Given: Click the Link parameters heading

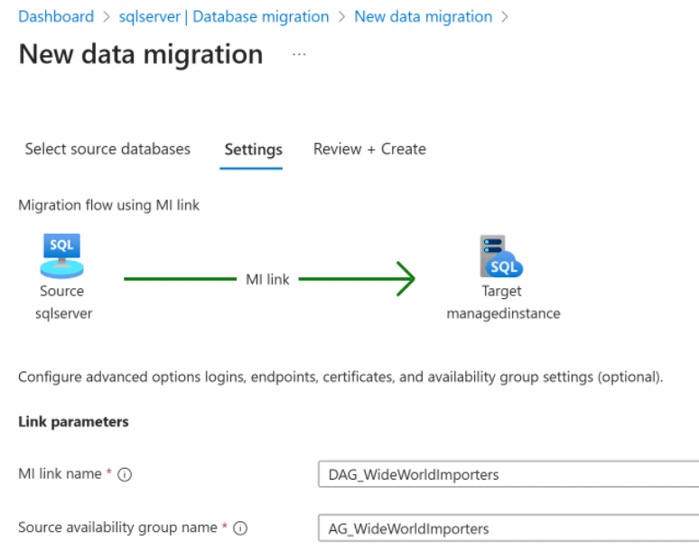Looking at the screenshot, I should coord(73,422).
